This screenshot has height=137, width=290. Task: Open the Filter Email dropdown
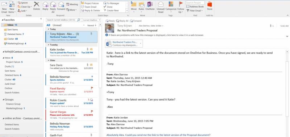tap(195, 11)
